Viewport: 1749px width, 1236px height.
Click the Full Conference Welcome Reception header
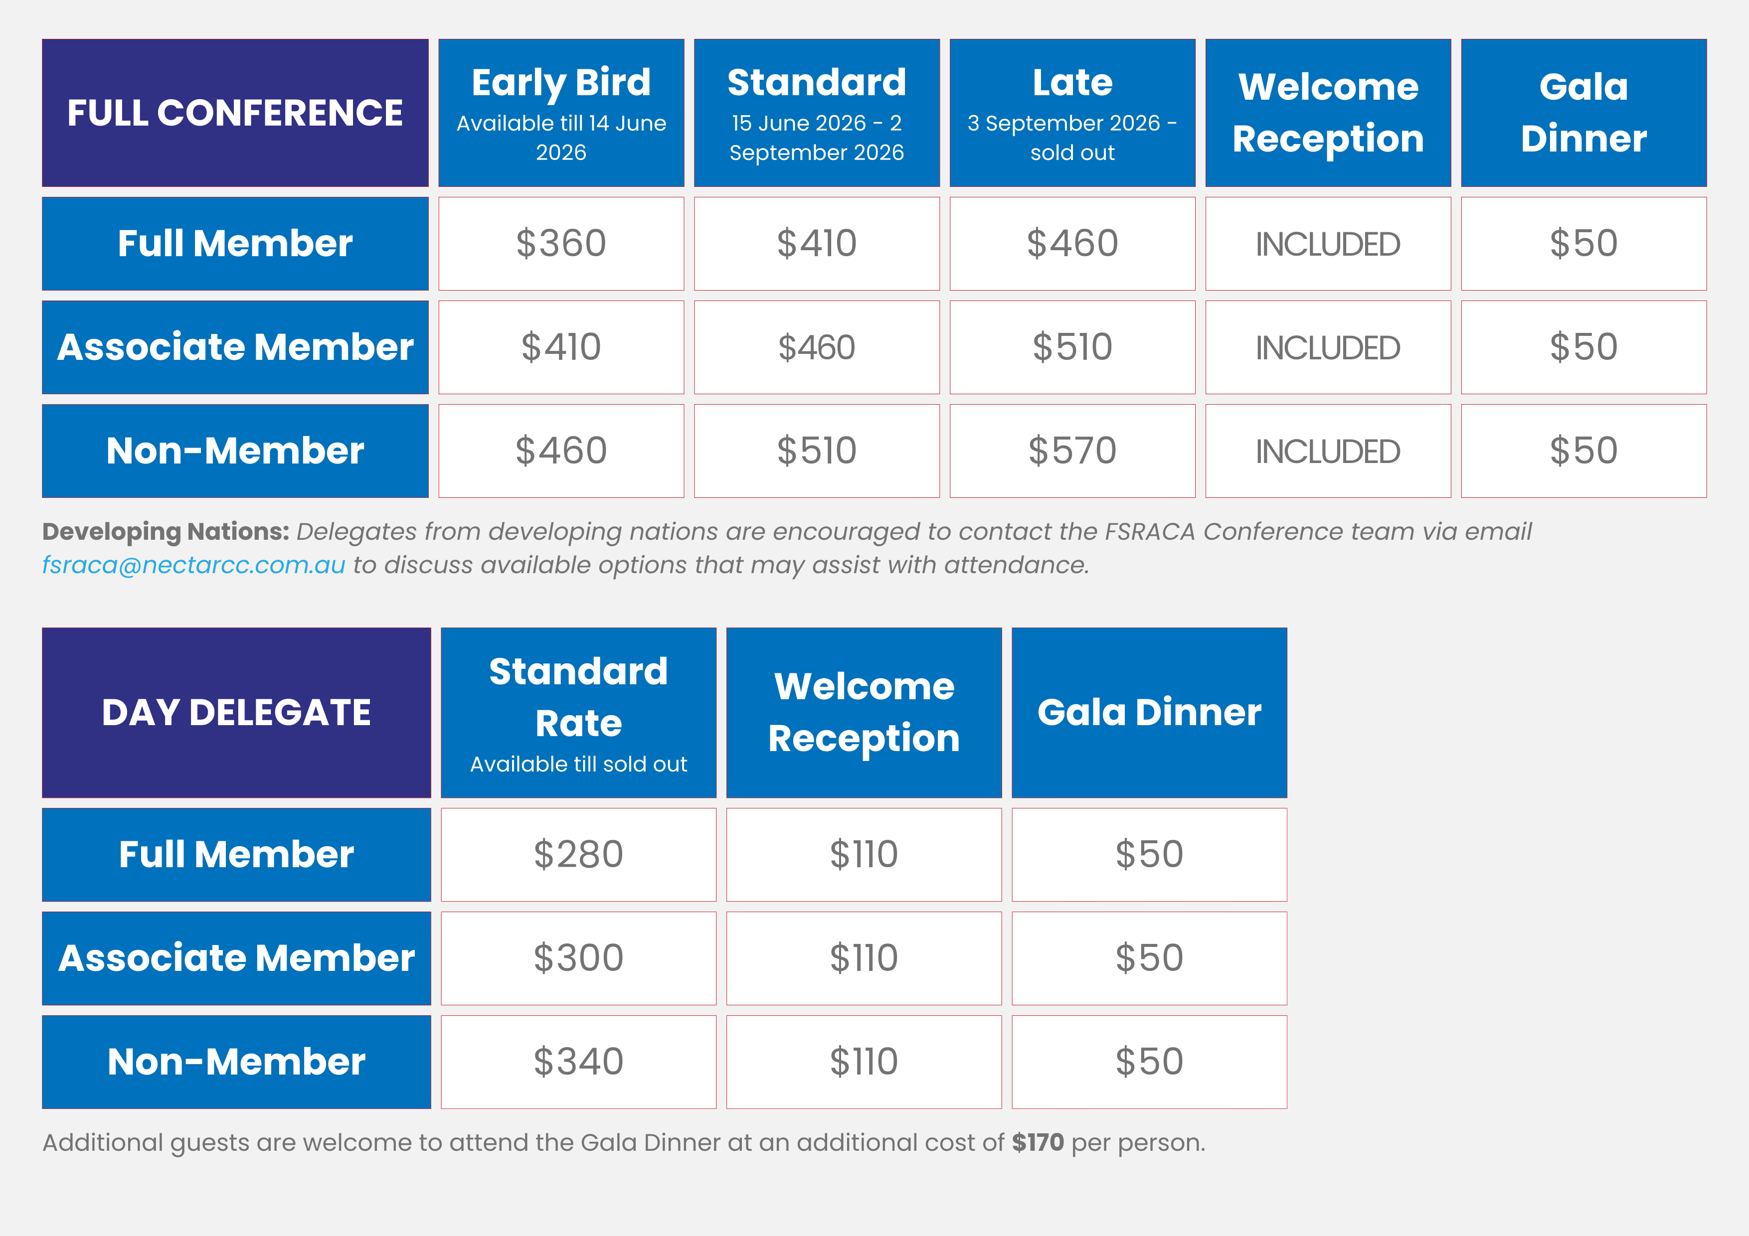tap(1328, 113)
